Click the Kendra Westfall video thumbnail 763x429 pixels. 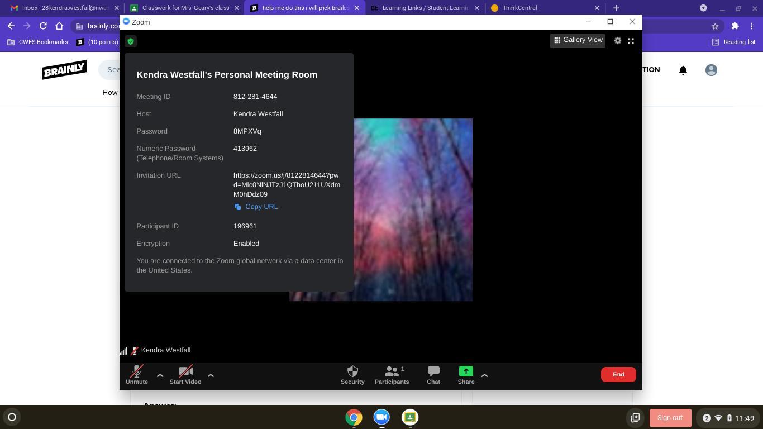point(413,209)
